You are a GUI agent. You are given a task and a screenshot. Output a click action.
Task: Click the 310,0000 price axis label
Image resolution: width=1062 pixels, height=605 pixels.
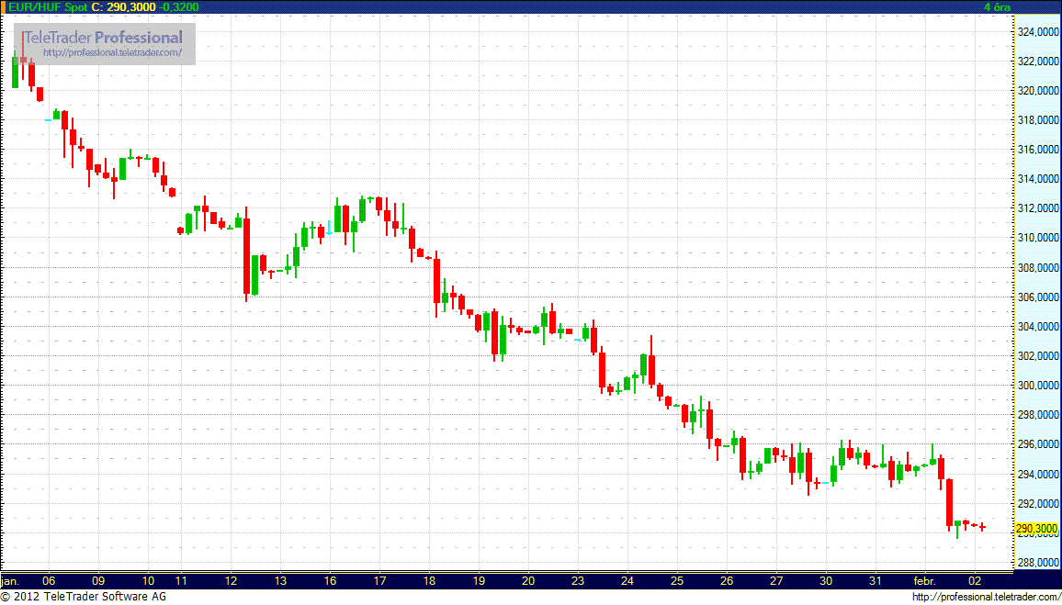pos(1037,238)
